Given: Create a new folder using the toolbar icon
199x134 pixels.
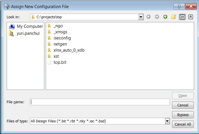Looking at the screenshot, I should (174, 17).
